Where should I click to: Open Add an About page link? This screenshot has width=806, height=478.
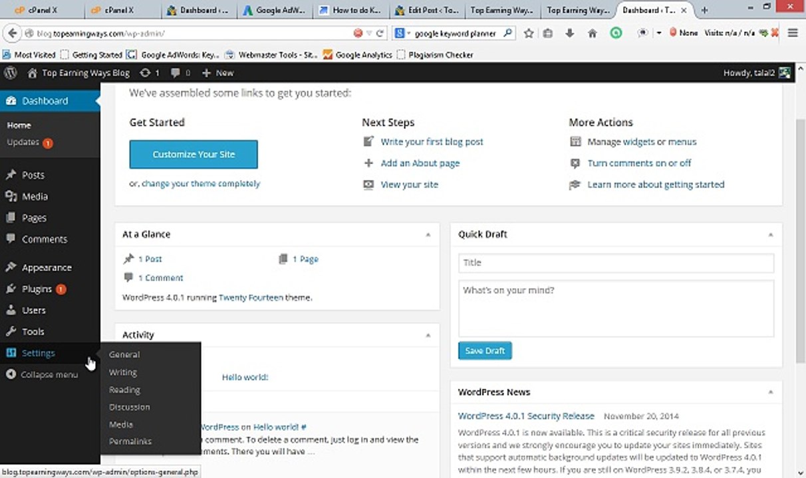tap(420, 163)
